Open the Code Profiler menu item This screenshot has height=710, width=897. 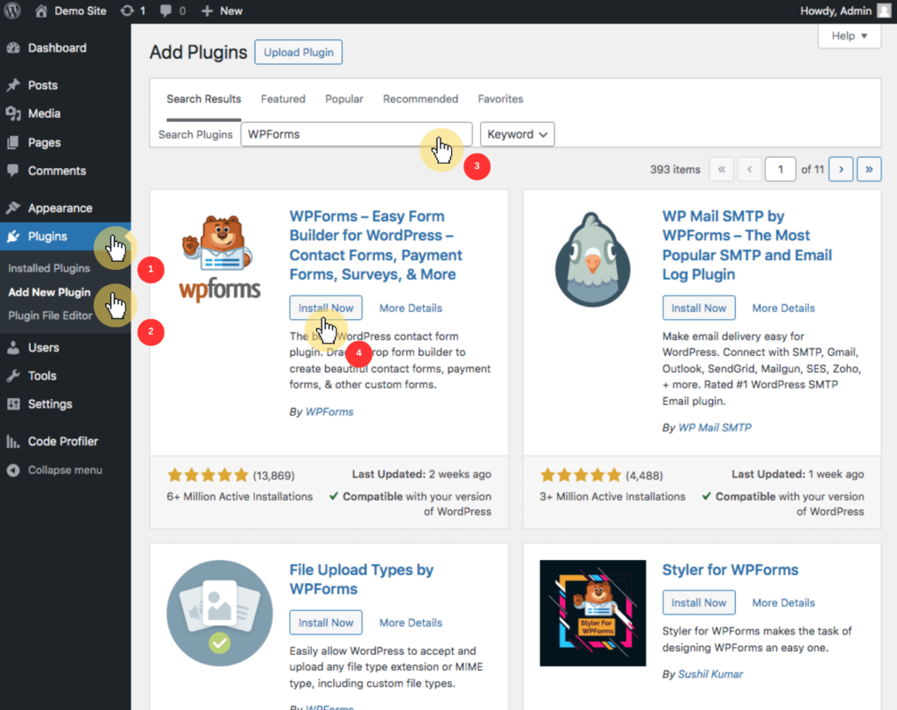pos(63,442)
